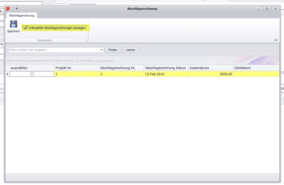
Task: Collapse the ribbon using the chevron icon
Action: (x=276, y=40)
